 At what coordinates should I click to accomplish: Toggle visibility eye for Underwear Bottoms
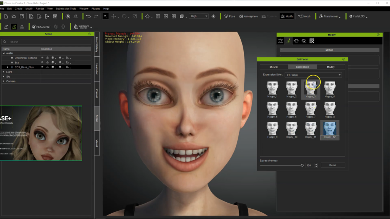click(42, 58)
